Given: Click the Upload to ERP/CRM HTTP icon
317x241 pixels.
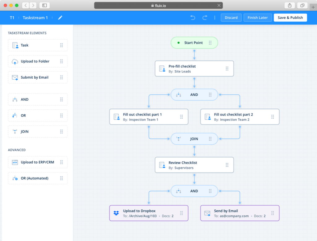Looking at the screenshot, I should pos(15,162).
